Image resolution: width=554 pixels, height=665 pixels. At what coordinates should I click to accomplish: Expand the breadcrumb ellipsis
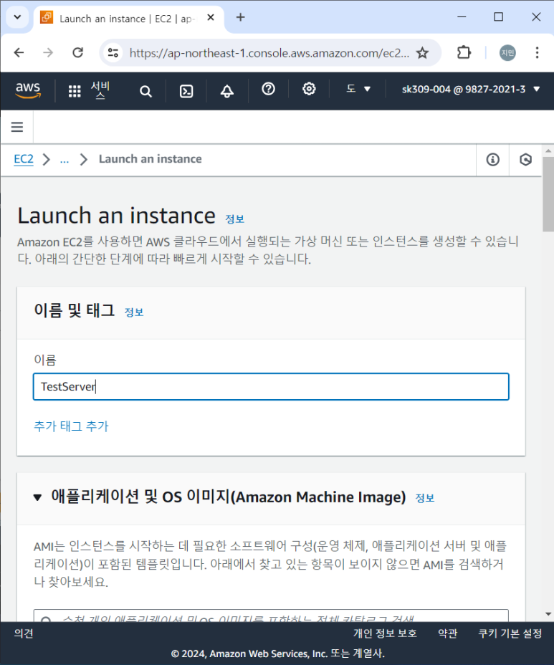(64, 160)
